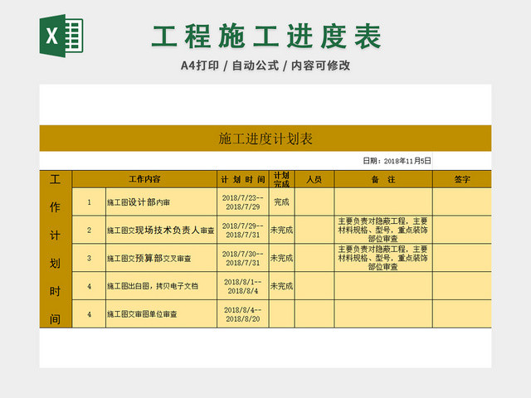Click the cell 施工图交现场技术负责人审查

pos(161,231)
